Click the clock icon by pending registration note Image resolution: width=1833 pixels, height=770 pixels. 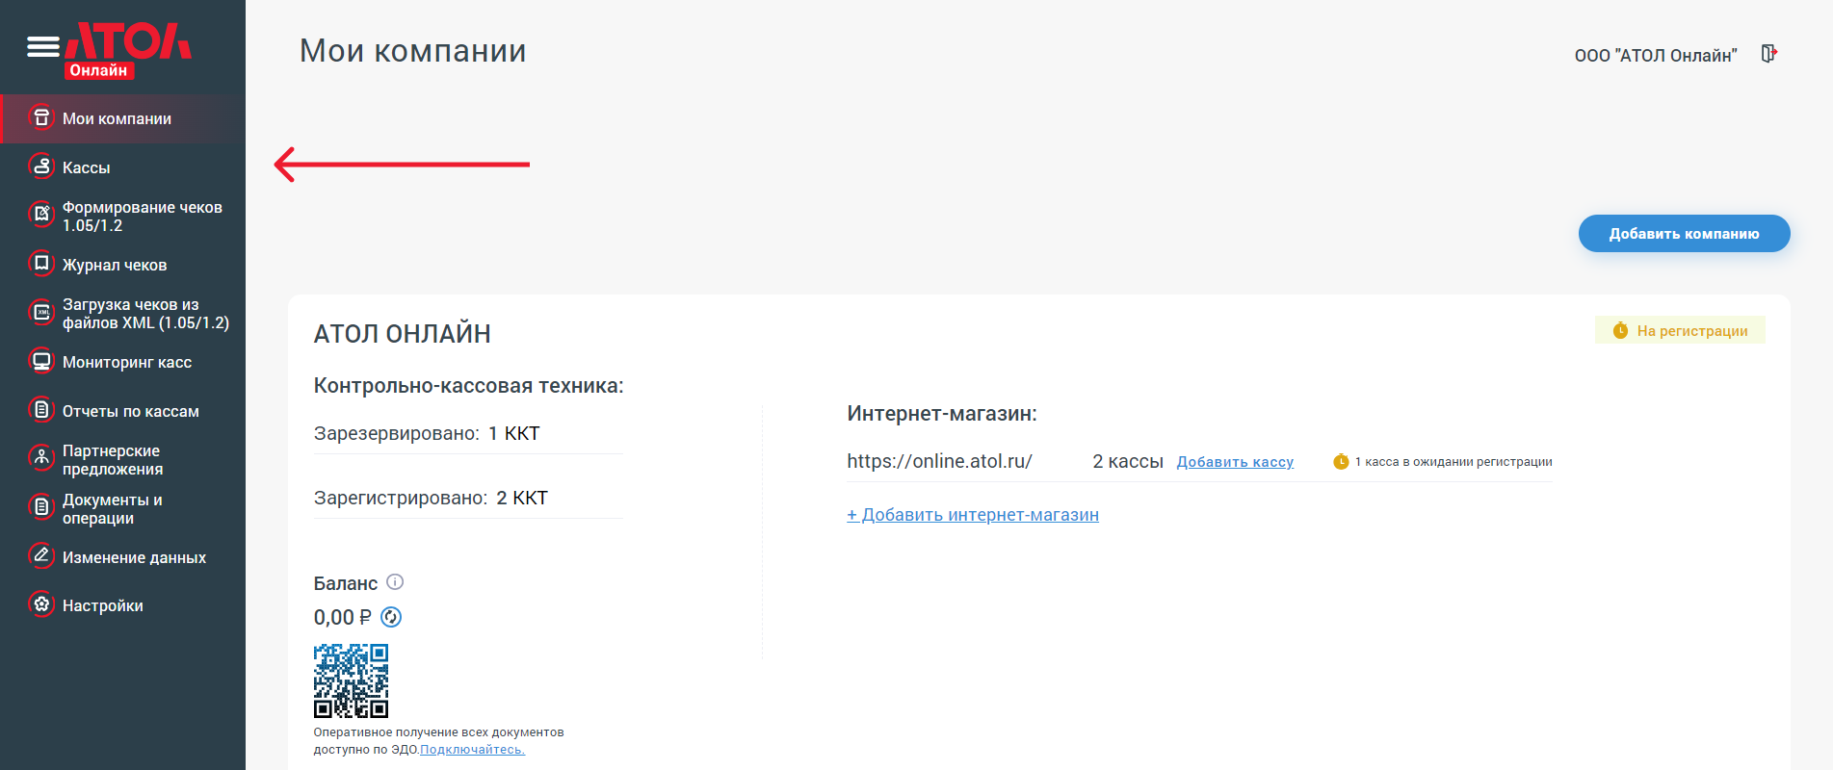(1341, 461)
